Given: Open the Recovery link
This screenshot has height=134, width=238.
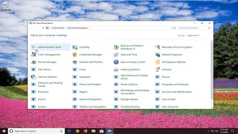Looking at the screenshot, I should [43, 92].
